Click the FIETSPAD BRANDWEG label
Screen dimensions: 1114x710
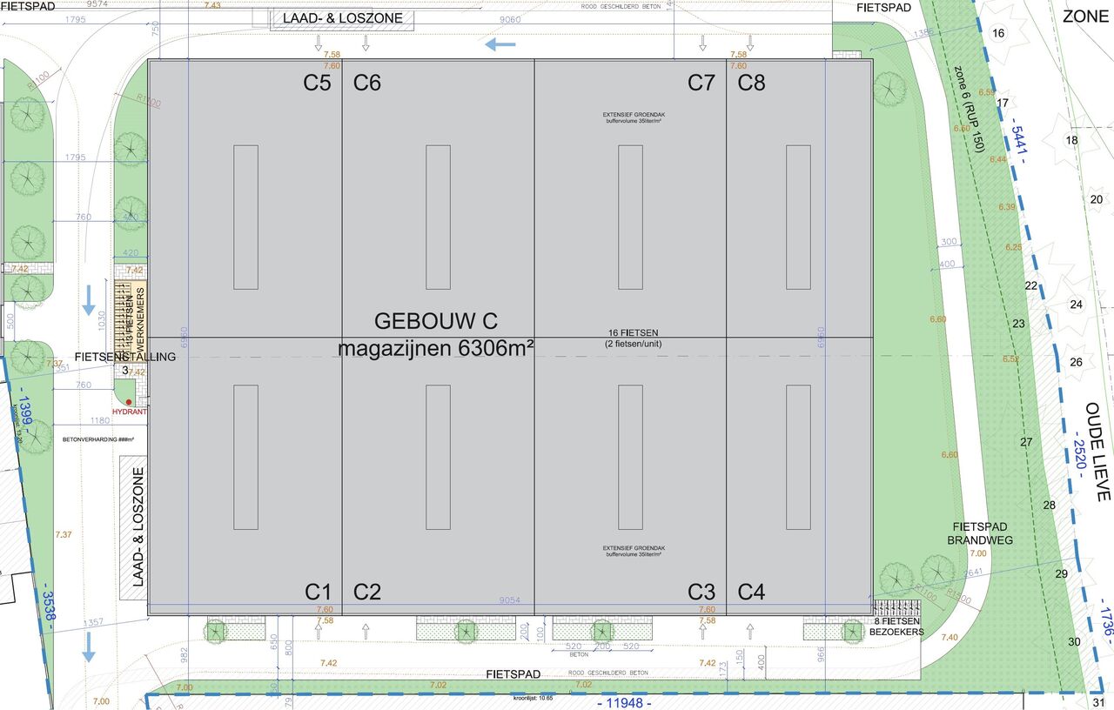click(979, 532)
